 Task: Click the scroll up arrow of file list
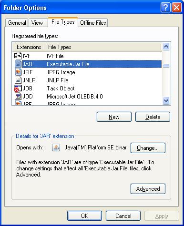166,47
